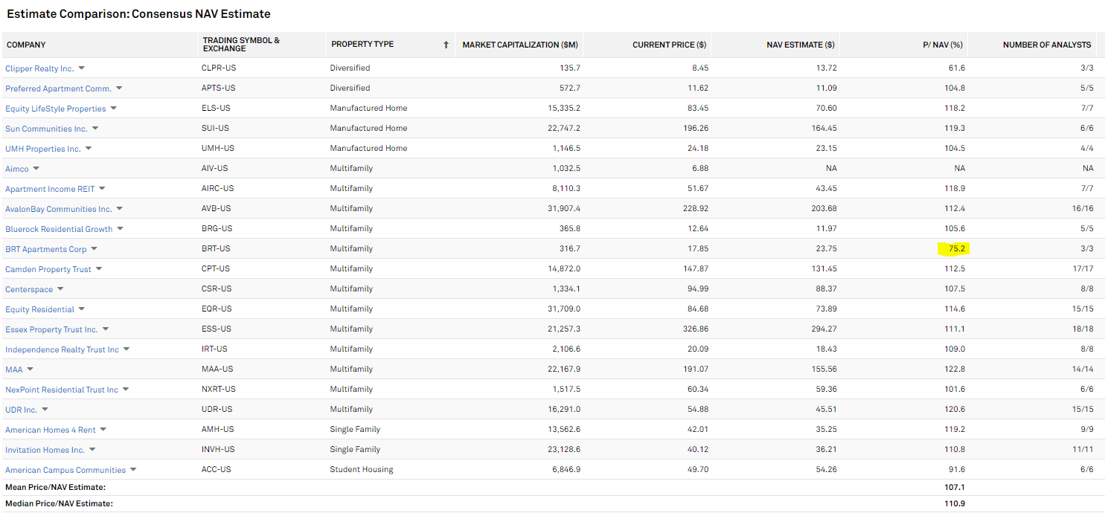
Task: Click the ascending sort arrow on Property Type
Action: [x=446, y=45]
